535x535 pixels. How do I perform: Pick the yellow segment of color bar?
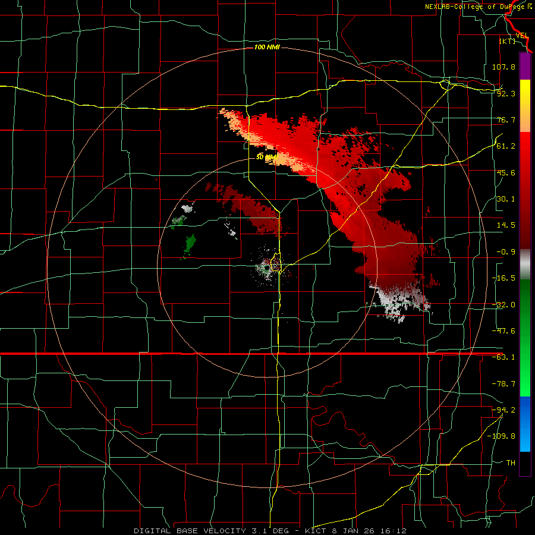point(525,93)
